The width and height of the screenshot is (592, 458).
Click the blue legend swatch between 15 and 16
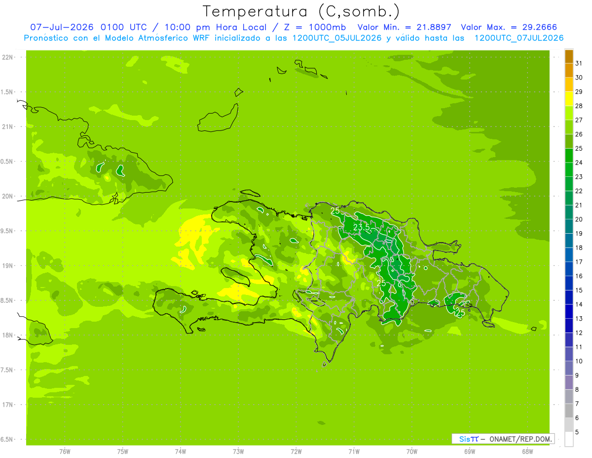pyautogui.click(x=569, y=283)
